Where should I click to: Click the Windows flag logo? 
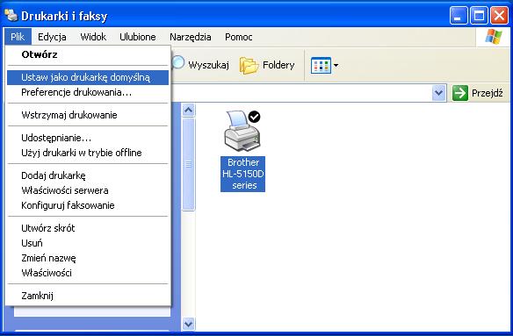[494, 37]
